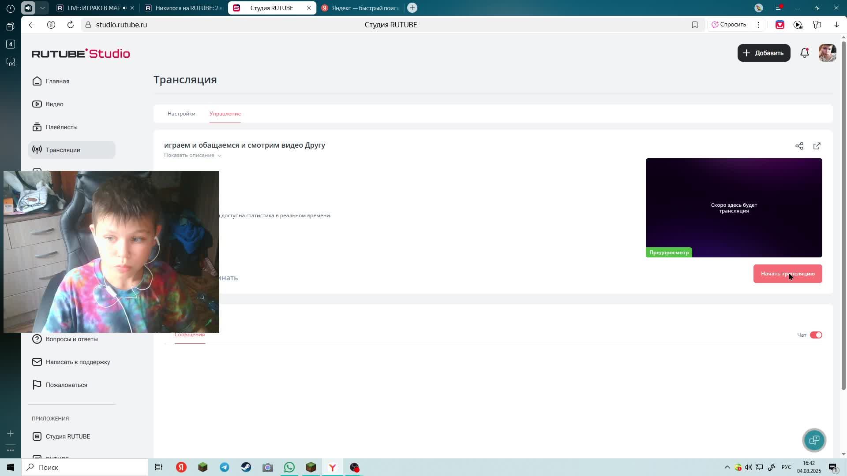This screenshot has width=847, height=476.
Task: Click the support chat bubble icon
Action: pos(814,440)
